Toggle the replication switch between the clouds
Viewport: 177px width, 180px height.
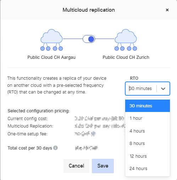89,39
